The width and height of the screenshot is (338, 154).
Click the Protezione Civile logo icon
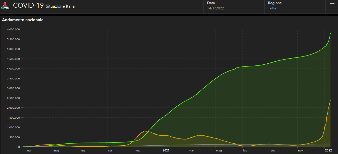5,6
